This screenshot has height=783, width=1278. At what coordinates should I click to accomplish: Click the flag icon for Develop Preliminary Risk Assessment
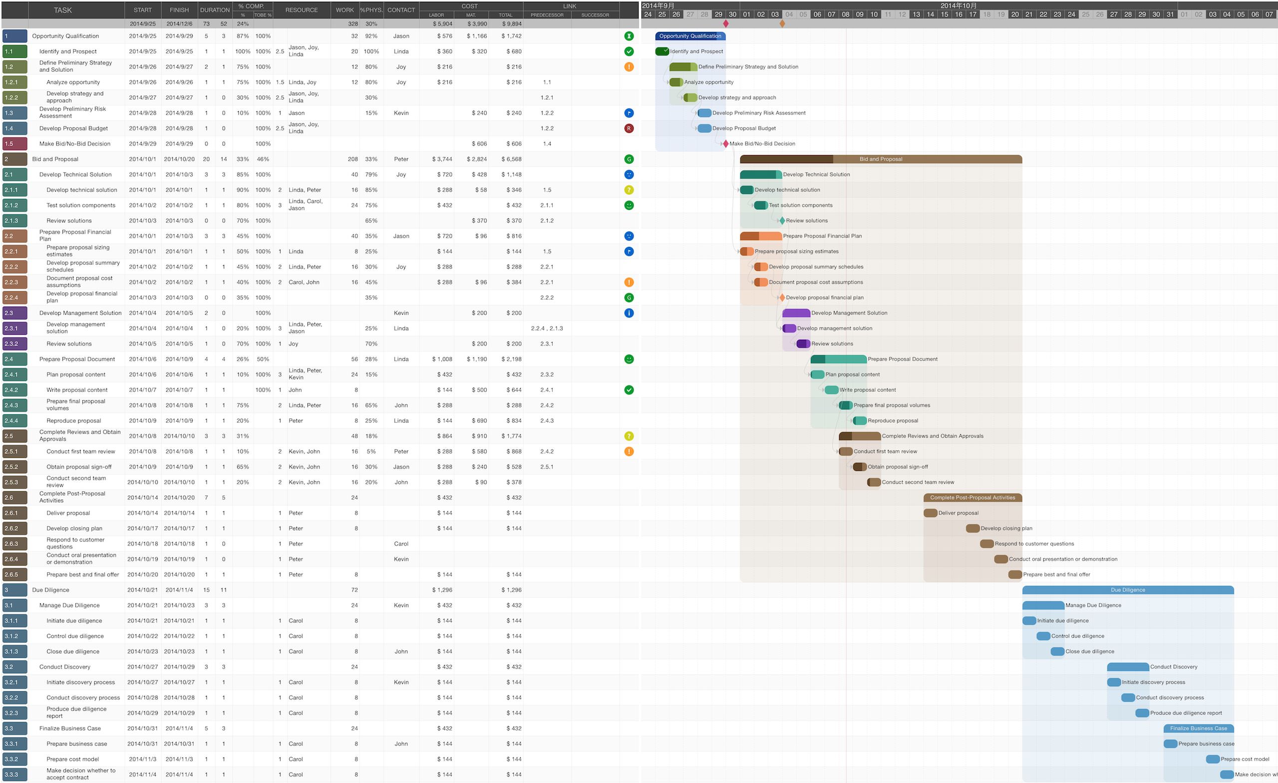pos(629,113)
